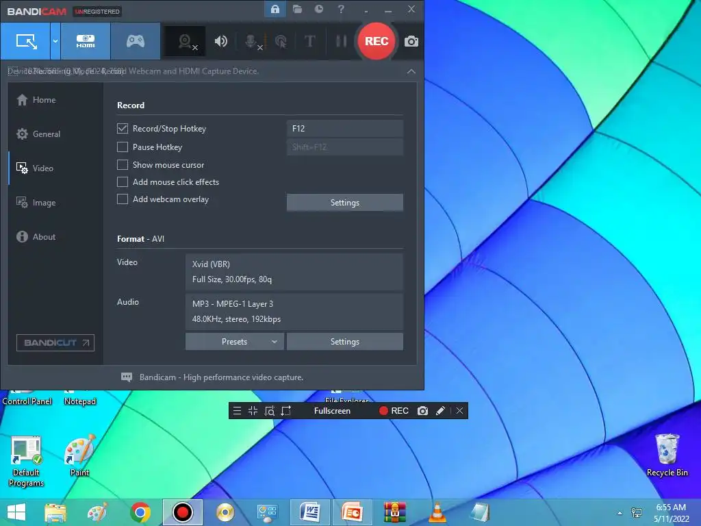Toggle mouse click effect icon
The height and width of the screenshot is (526, 701).
281,42
